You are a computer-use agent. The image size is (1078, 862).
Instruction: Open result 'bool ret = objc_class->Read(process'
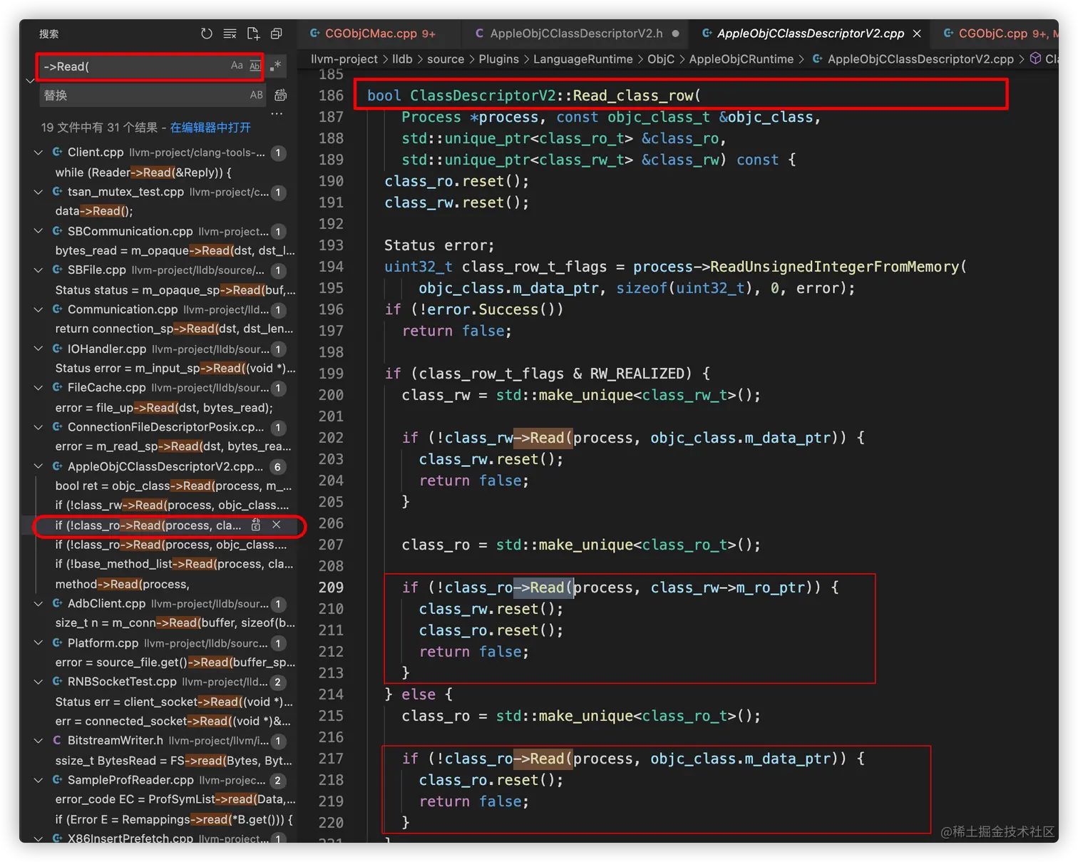(173, 486)
